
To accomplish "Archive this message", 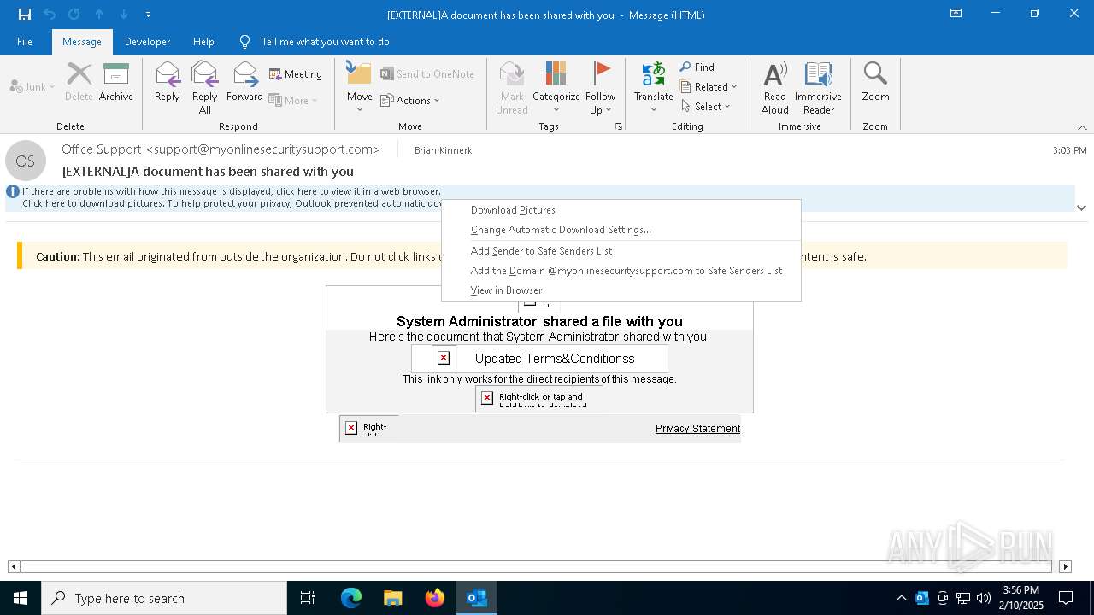I will 116,83.
